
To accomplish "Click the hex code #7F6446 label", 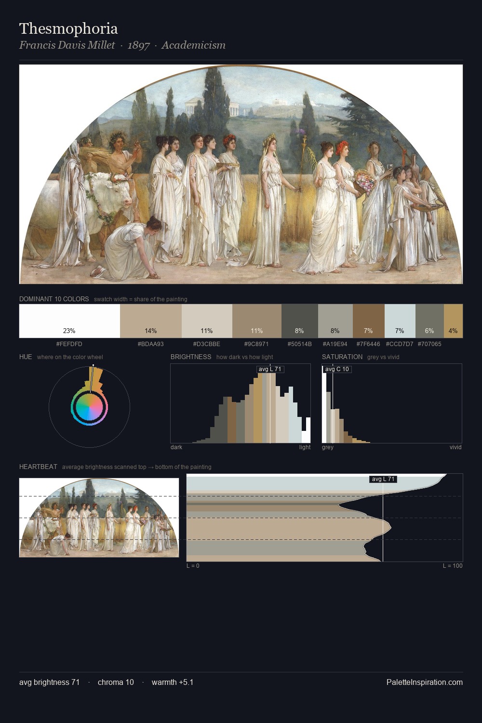I will pyautogui.click(x=368, y=344).
